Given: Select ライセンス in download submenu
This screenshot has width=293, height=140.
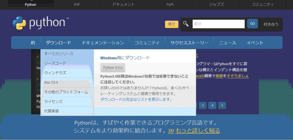Looking at the screenshot, I should 67,102.
